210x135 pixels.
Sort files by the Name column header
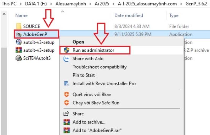[22, 15]
